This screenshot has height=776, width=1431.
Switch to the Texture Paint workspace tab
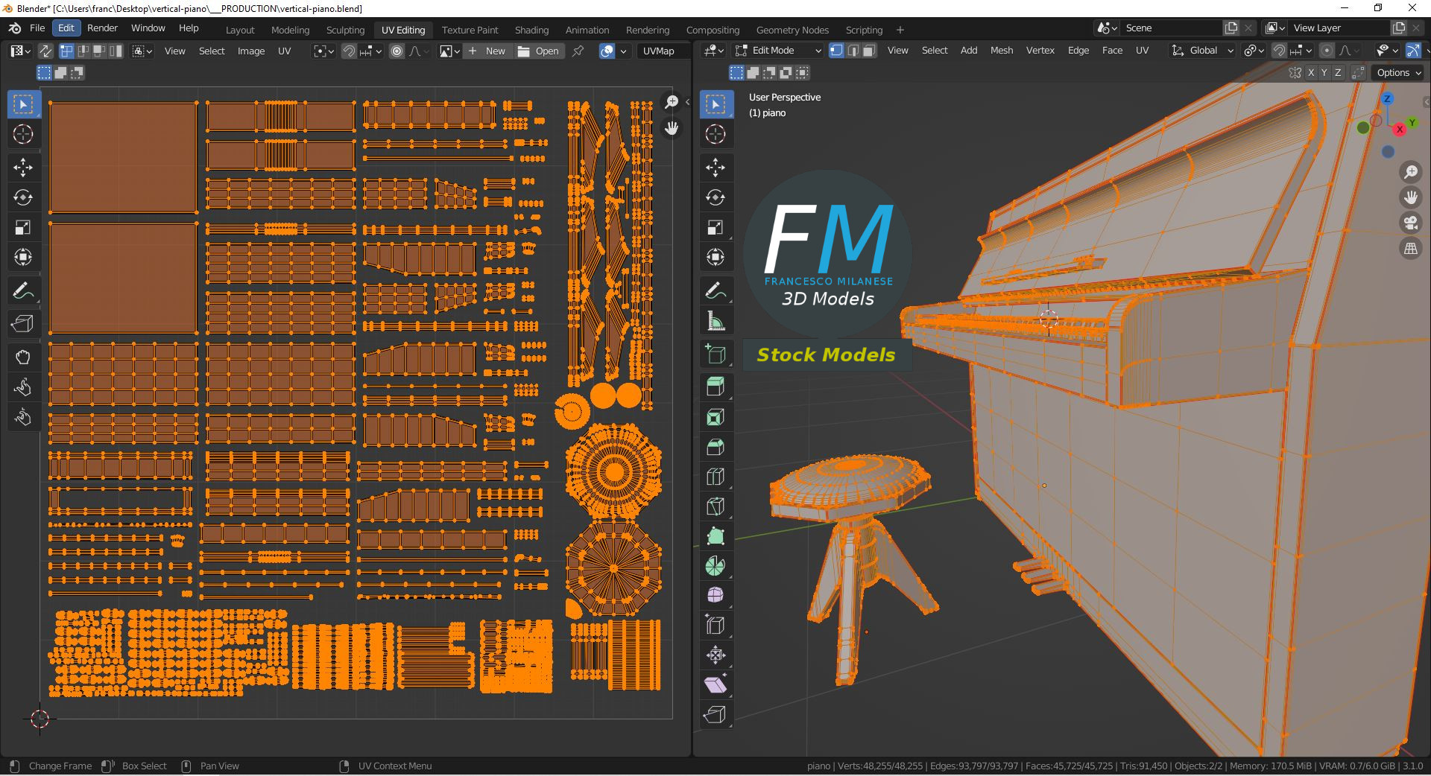[x=470, y=30]
